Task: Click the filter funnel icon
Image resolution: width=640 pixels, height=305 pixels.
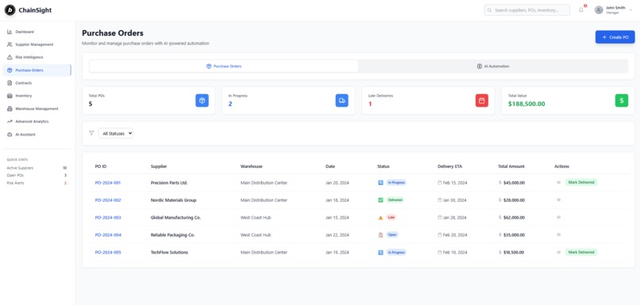Action: (x=91, y=133)
